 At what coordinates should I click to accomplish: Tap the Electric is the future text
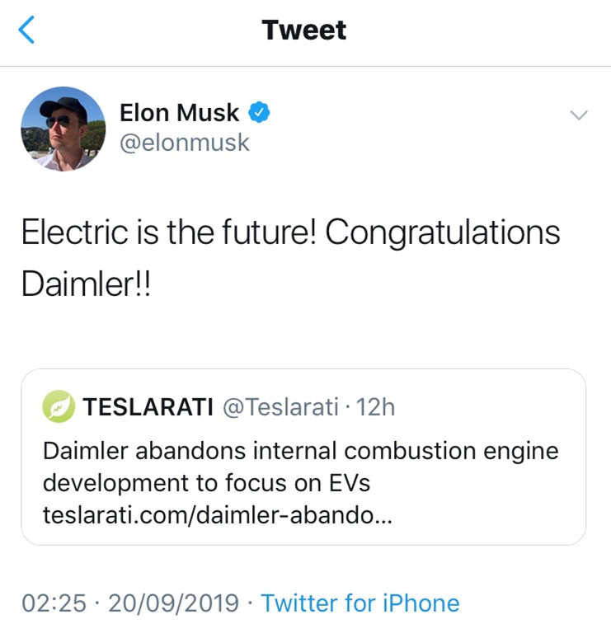click(x=168, y=233)
